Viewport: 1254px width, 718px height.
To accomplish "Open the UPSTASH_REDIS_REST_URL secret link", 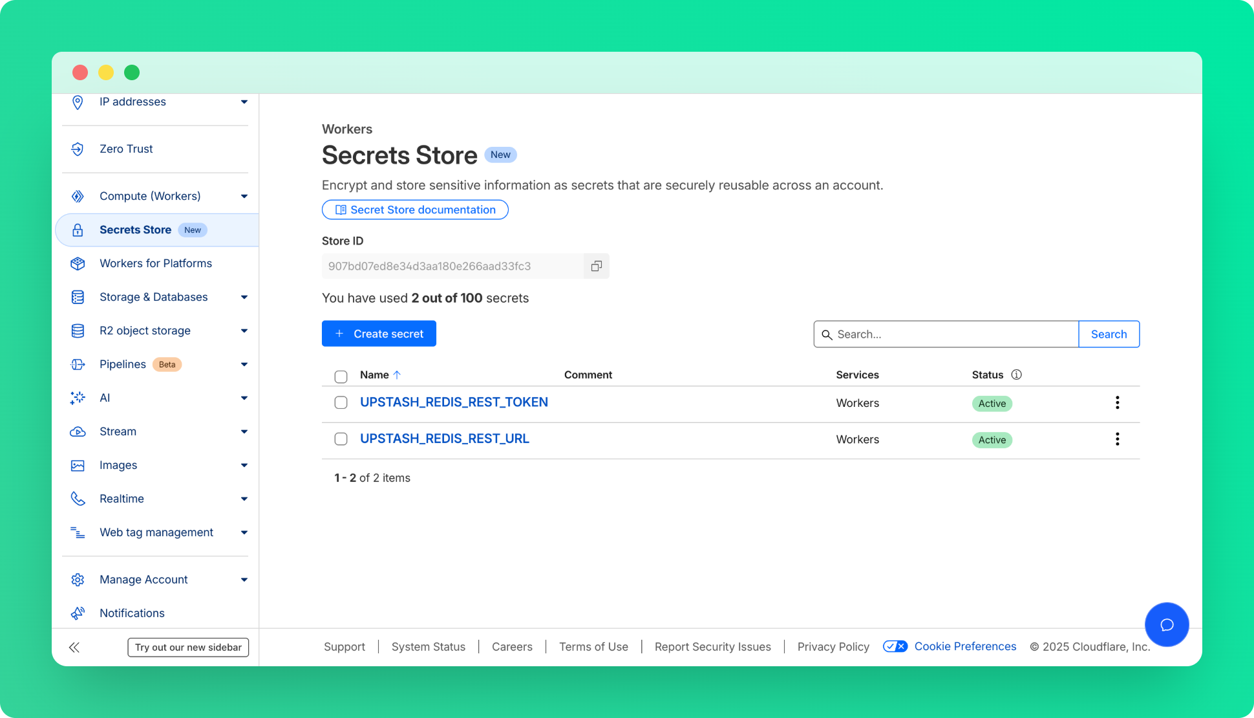I will click(445, 439).
